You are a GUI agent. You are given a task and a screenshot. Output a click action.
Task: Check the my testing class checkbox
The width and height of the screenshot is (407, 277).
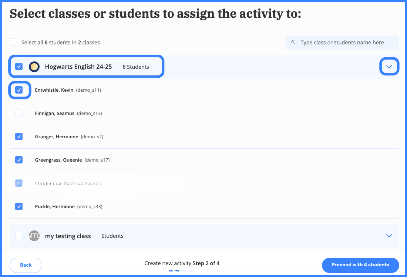tap(19, 236)
